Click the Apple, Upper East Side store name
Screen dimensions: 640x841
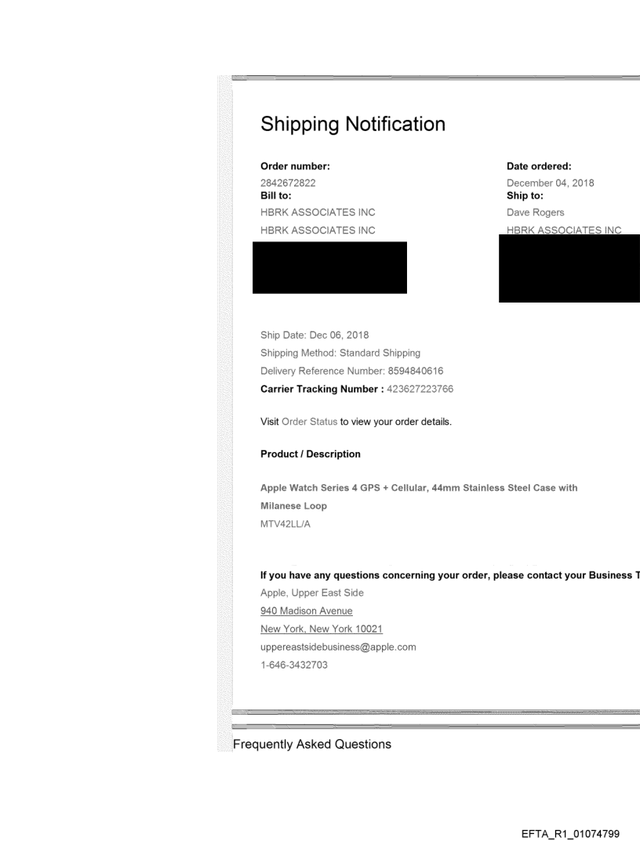(311, 593)
